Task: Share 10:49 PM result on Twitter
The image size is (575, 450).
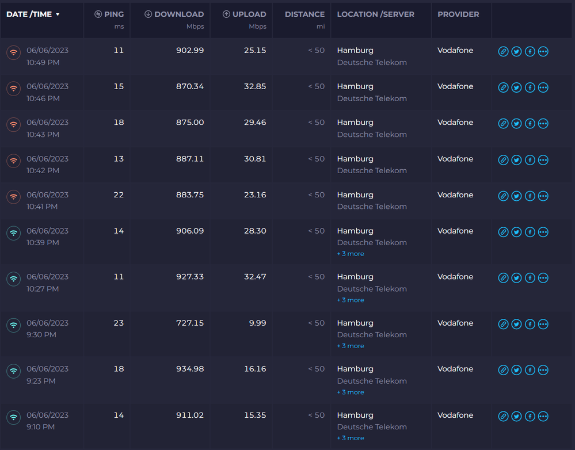Action: tap(516, 52)
